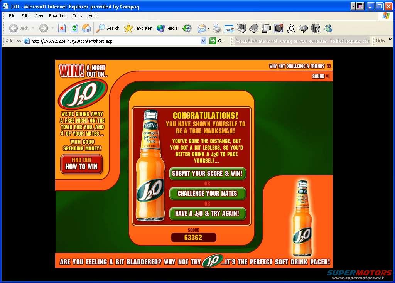
Task: Go to the Home page icon
Action: pos(86,28)
